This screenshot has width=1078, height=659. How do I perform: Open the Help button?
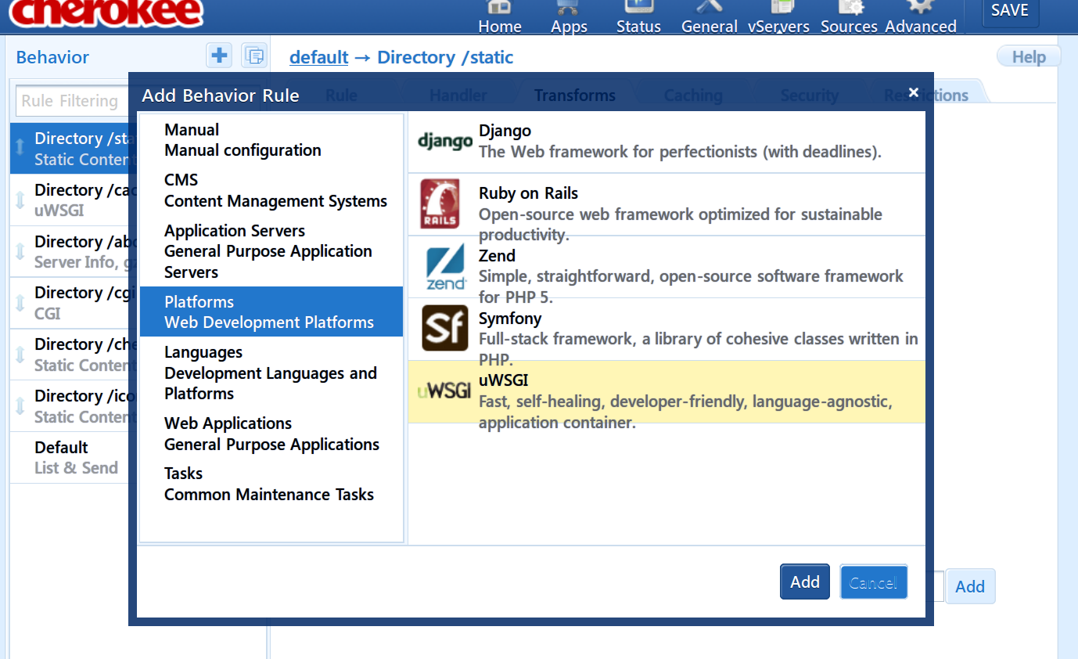pyautogui.click(x=1029, y=56)
